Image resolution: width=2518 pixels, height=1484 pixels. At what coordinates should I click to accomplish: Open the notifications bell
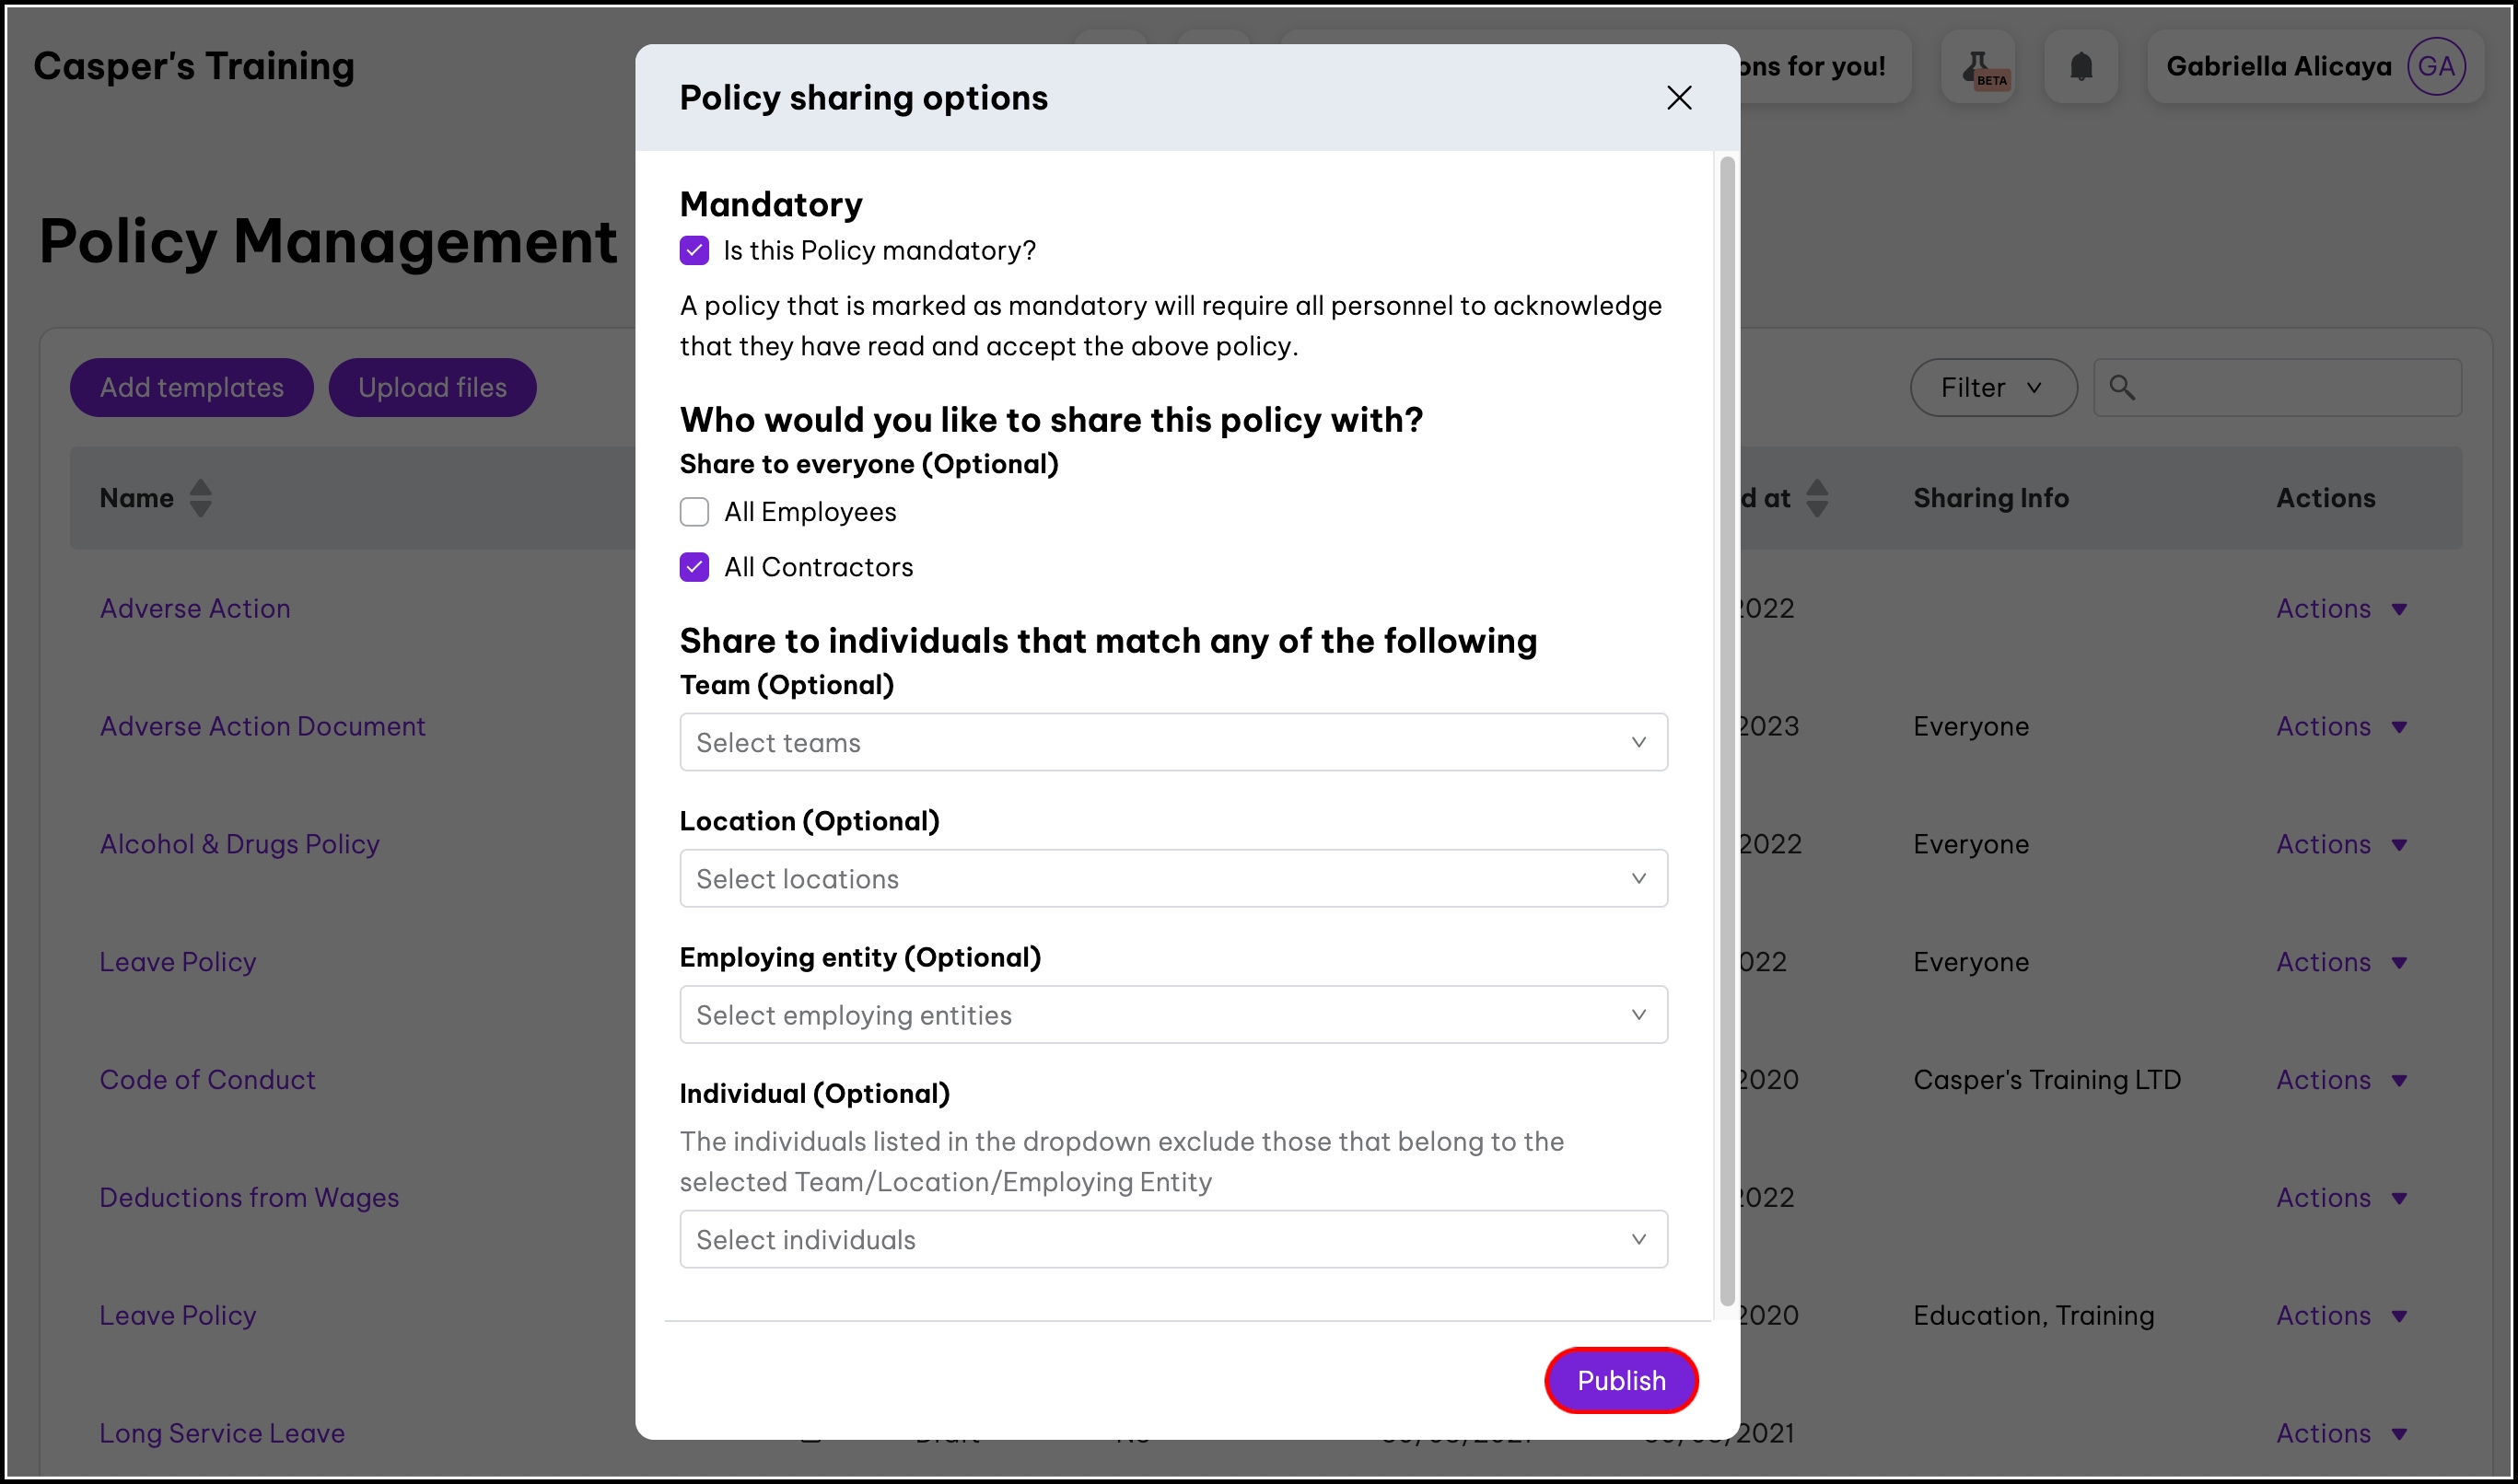[x=2081, y=66]
